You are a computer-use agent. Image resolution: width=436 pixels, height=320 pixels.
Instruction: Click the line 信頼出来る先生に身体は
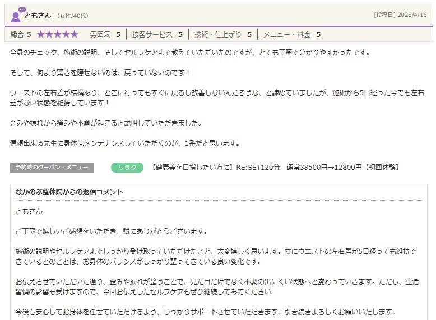coord(124,143)
